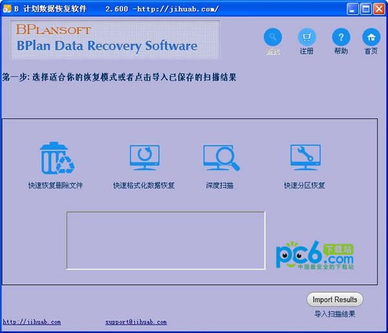
Task: Click the 快速分区恢复 label
Action: [x=305, y=186]
